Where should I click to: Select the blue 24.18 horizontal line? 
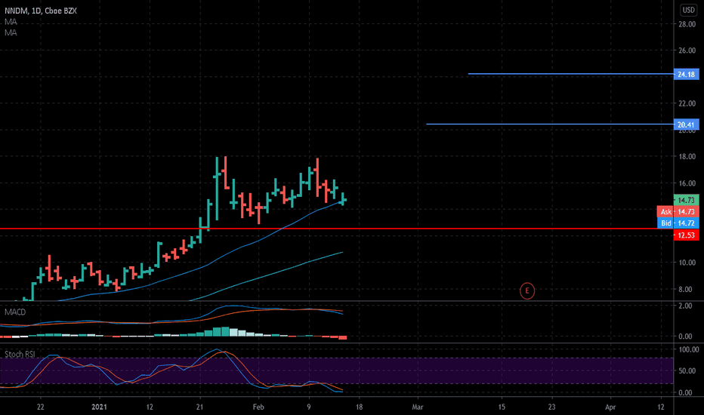point(571,74)
